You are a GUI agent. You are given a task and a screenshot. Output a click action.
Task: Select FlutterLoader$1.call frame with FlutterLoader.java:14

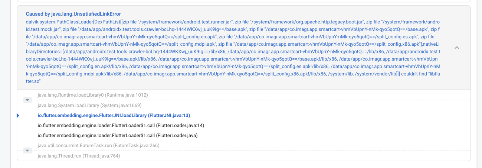pyautogui.click(x=121, y=126)
